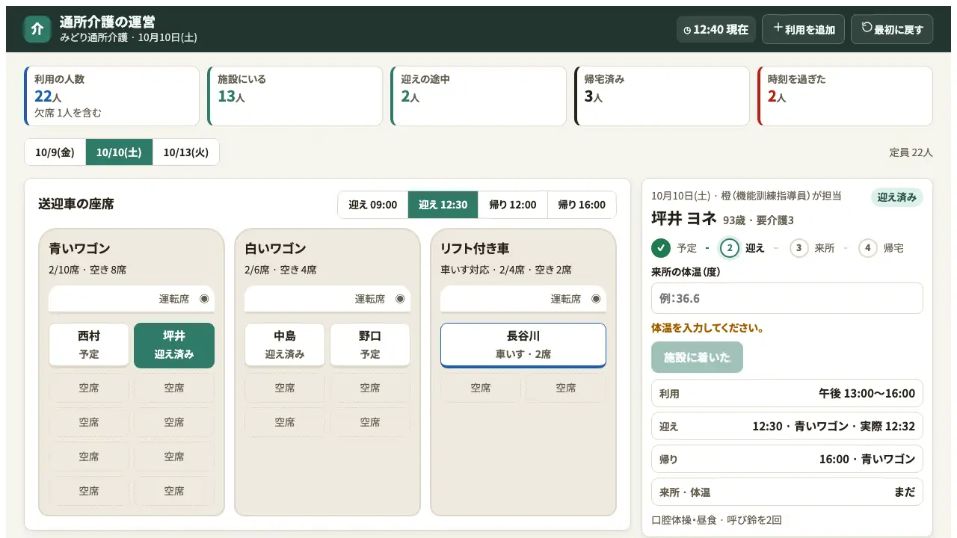
Task: Select the 10/10(土) date tab
Action: pyautogui.click(x=119, y=152)
